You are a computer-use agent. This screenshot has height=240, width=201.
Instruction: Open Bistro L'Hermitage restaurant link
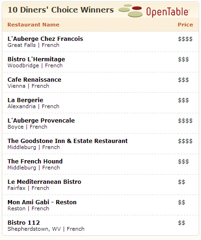(36, 59)
